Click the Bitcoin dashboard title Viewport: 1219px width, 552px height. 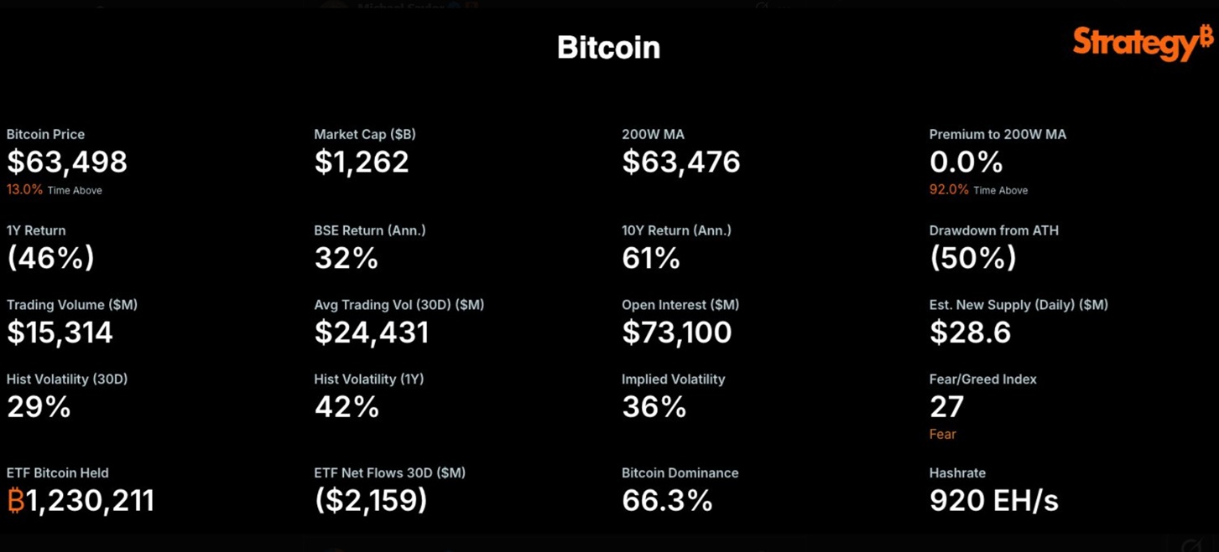pyautogui.click(x=608, y=47)
